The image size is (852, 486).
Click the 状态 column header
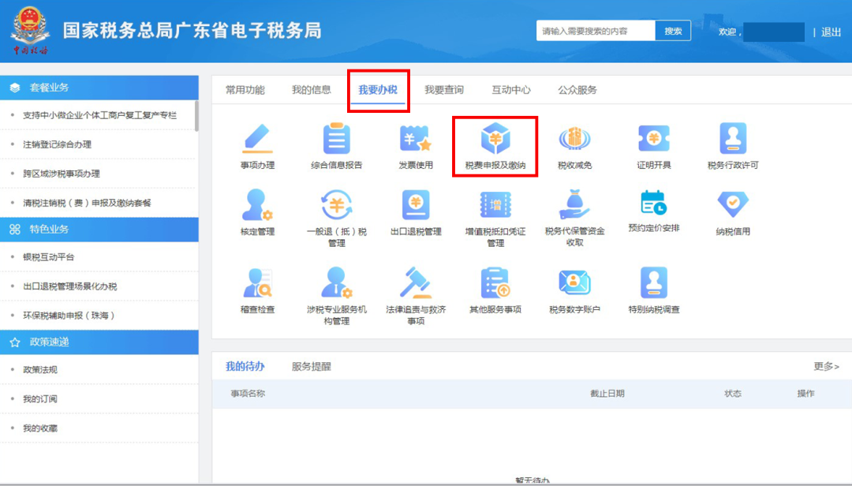click(x=733, y=394)
